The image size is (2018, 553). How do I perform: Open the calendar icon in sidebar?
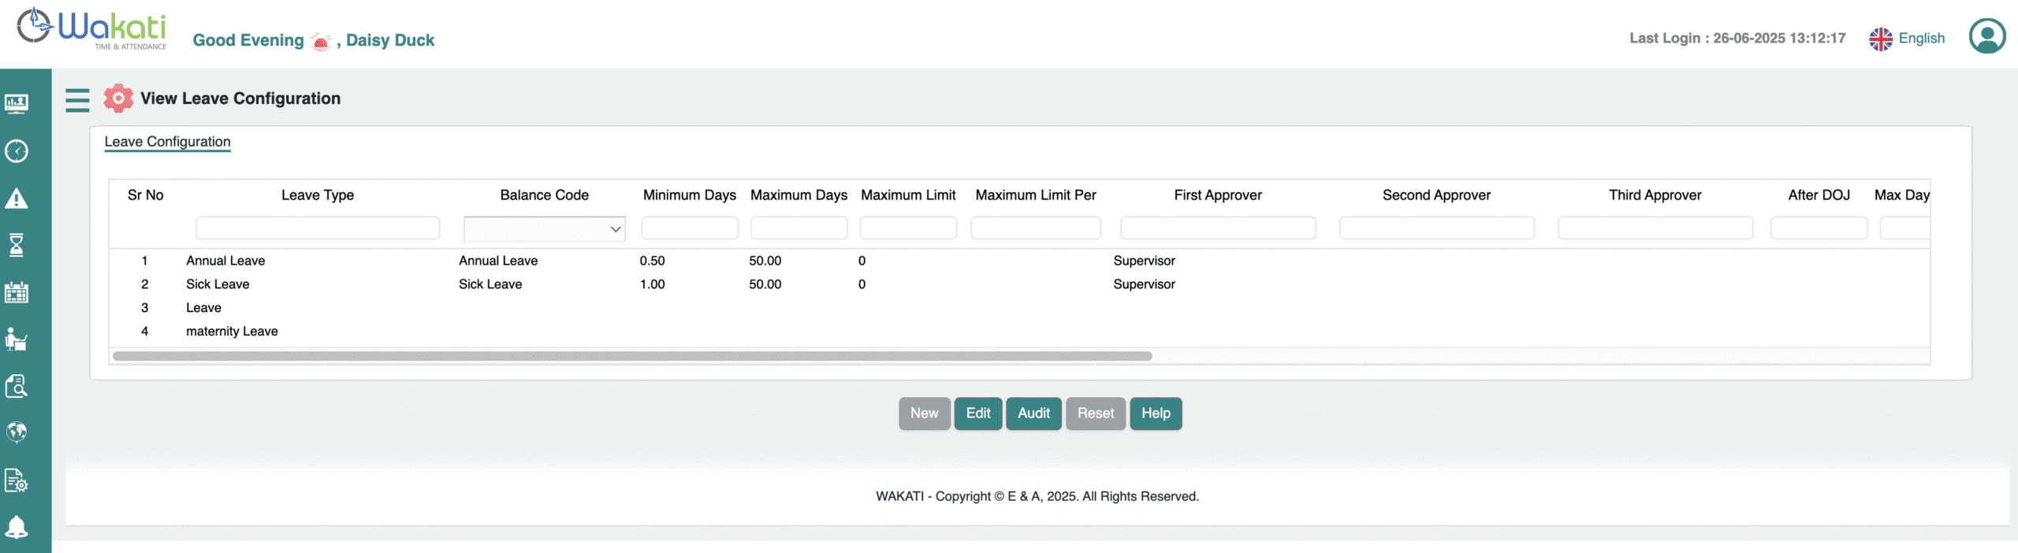click(17, 292)
